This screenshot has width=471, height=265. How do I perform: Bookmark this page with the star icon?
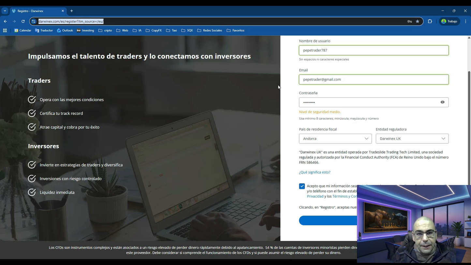click(x=418, y=21)
